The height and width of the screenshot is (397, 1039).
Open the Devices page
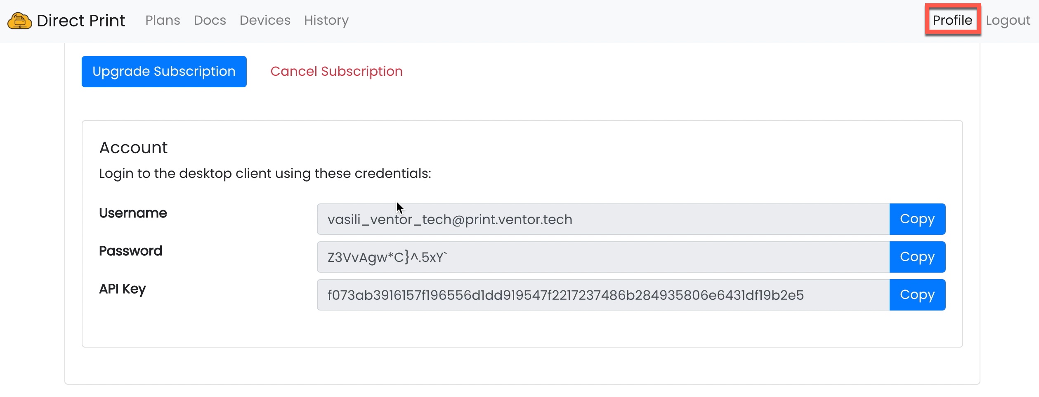click(265, 20)
